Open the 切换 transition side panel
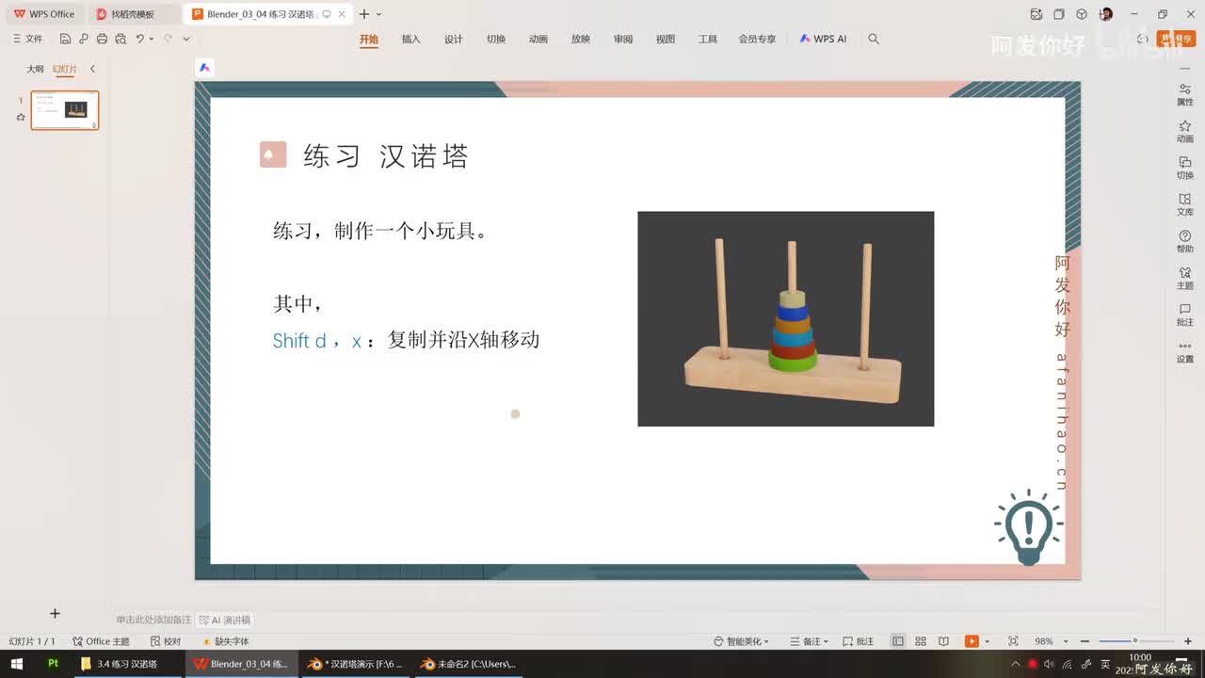 click(x=1185, y=168)
